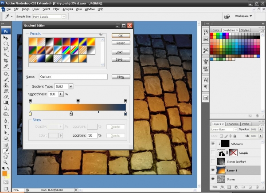Select the Eyedropper tool in toolbox
Viewport: 266px width, 193px height.
pos(6,151)
